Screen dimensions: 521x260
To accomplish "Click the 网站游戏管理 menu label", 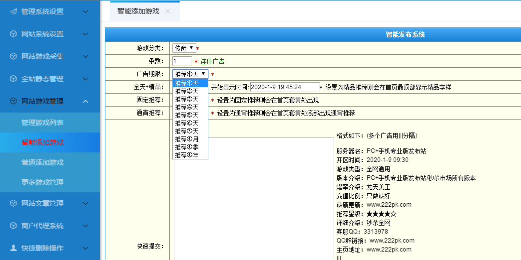I will pyautogui.click(x=42, y=101).
